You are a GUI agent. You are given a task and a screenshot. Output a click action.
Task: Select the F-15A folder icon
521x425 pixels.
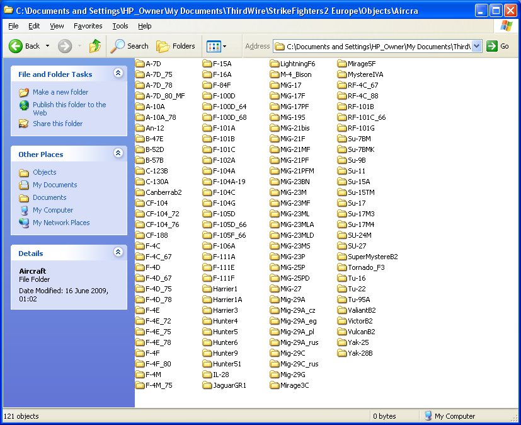pos(207,64)
